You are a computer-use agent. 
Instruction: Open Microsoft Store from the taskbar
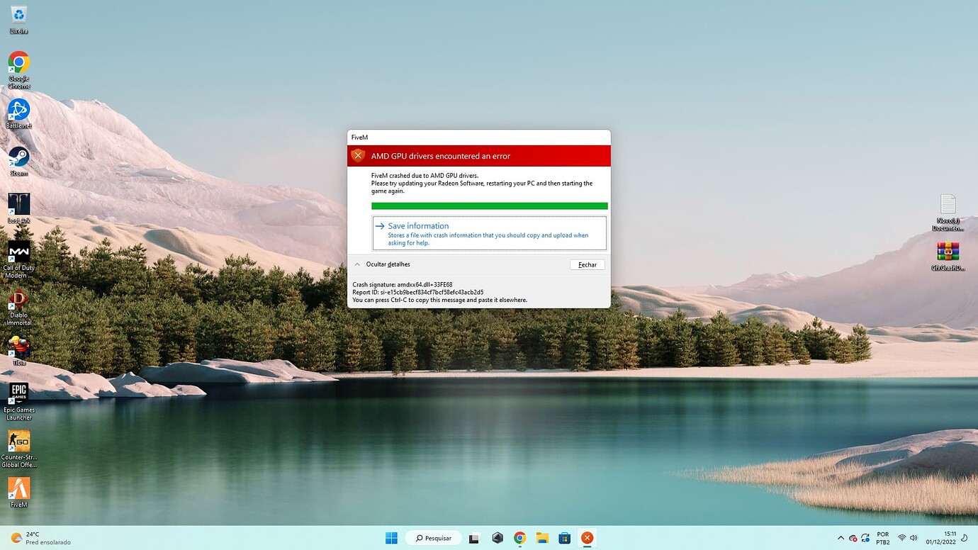coord(565,538)
